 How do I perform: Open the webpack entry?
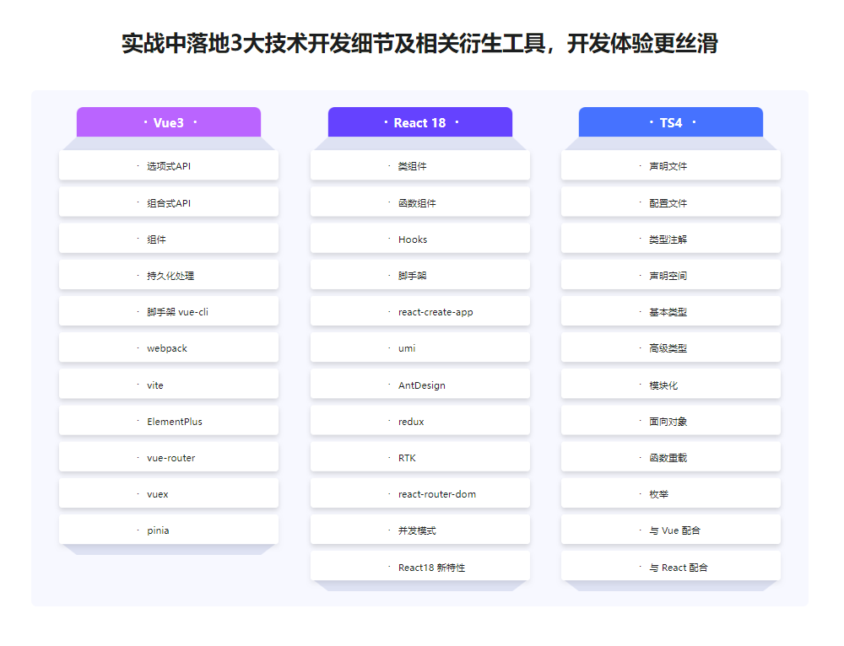point(168,347)
